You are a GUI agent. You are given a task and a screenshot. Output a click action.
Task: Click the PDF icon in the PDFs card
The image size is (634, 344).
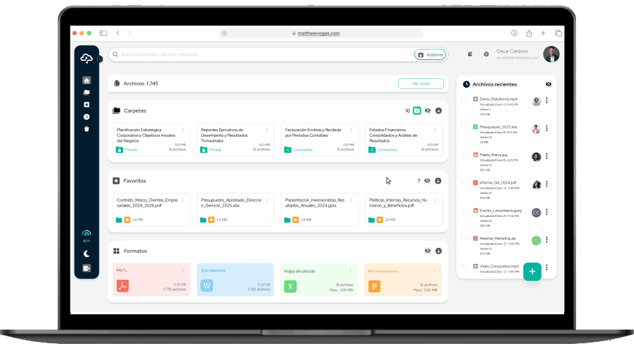(123, 286)
